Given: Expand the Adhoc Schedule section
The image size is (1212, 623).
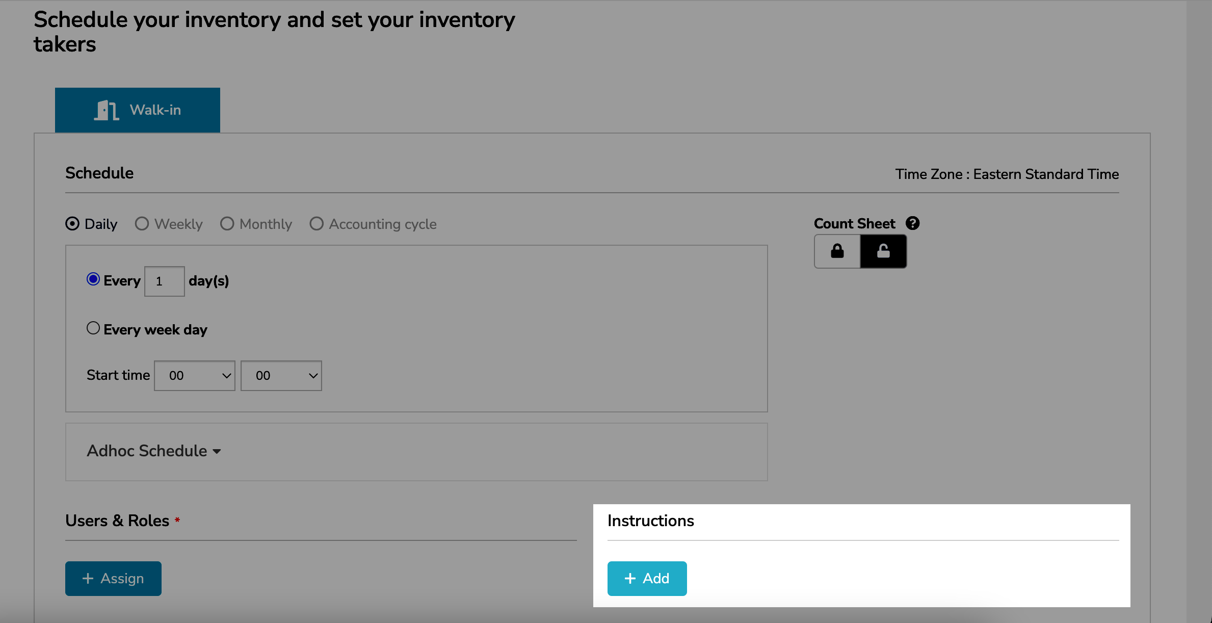Looking at the screenshot, I should click(x=153, y=451).
